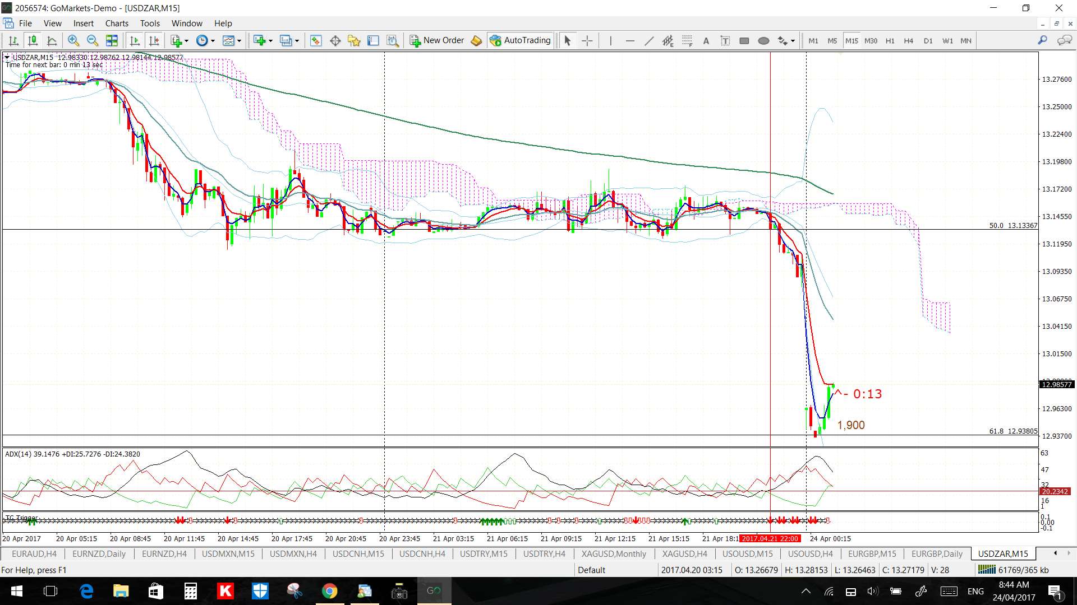Expand the USDZAR,M15 chart title triangle
Image resolution: width=1077 pixels, height=605 pixels.
tap(7, 57)
